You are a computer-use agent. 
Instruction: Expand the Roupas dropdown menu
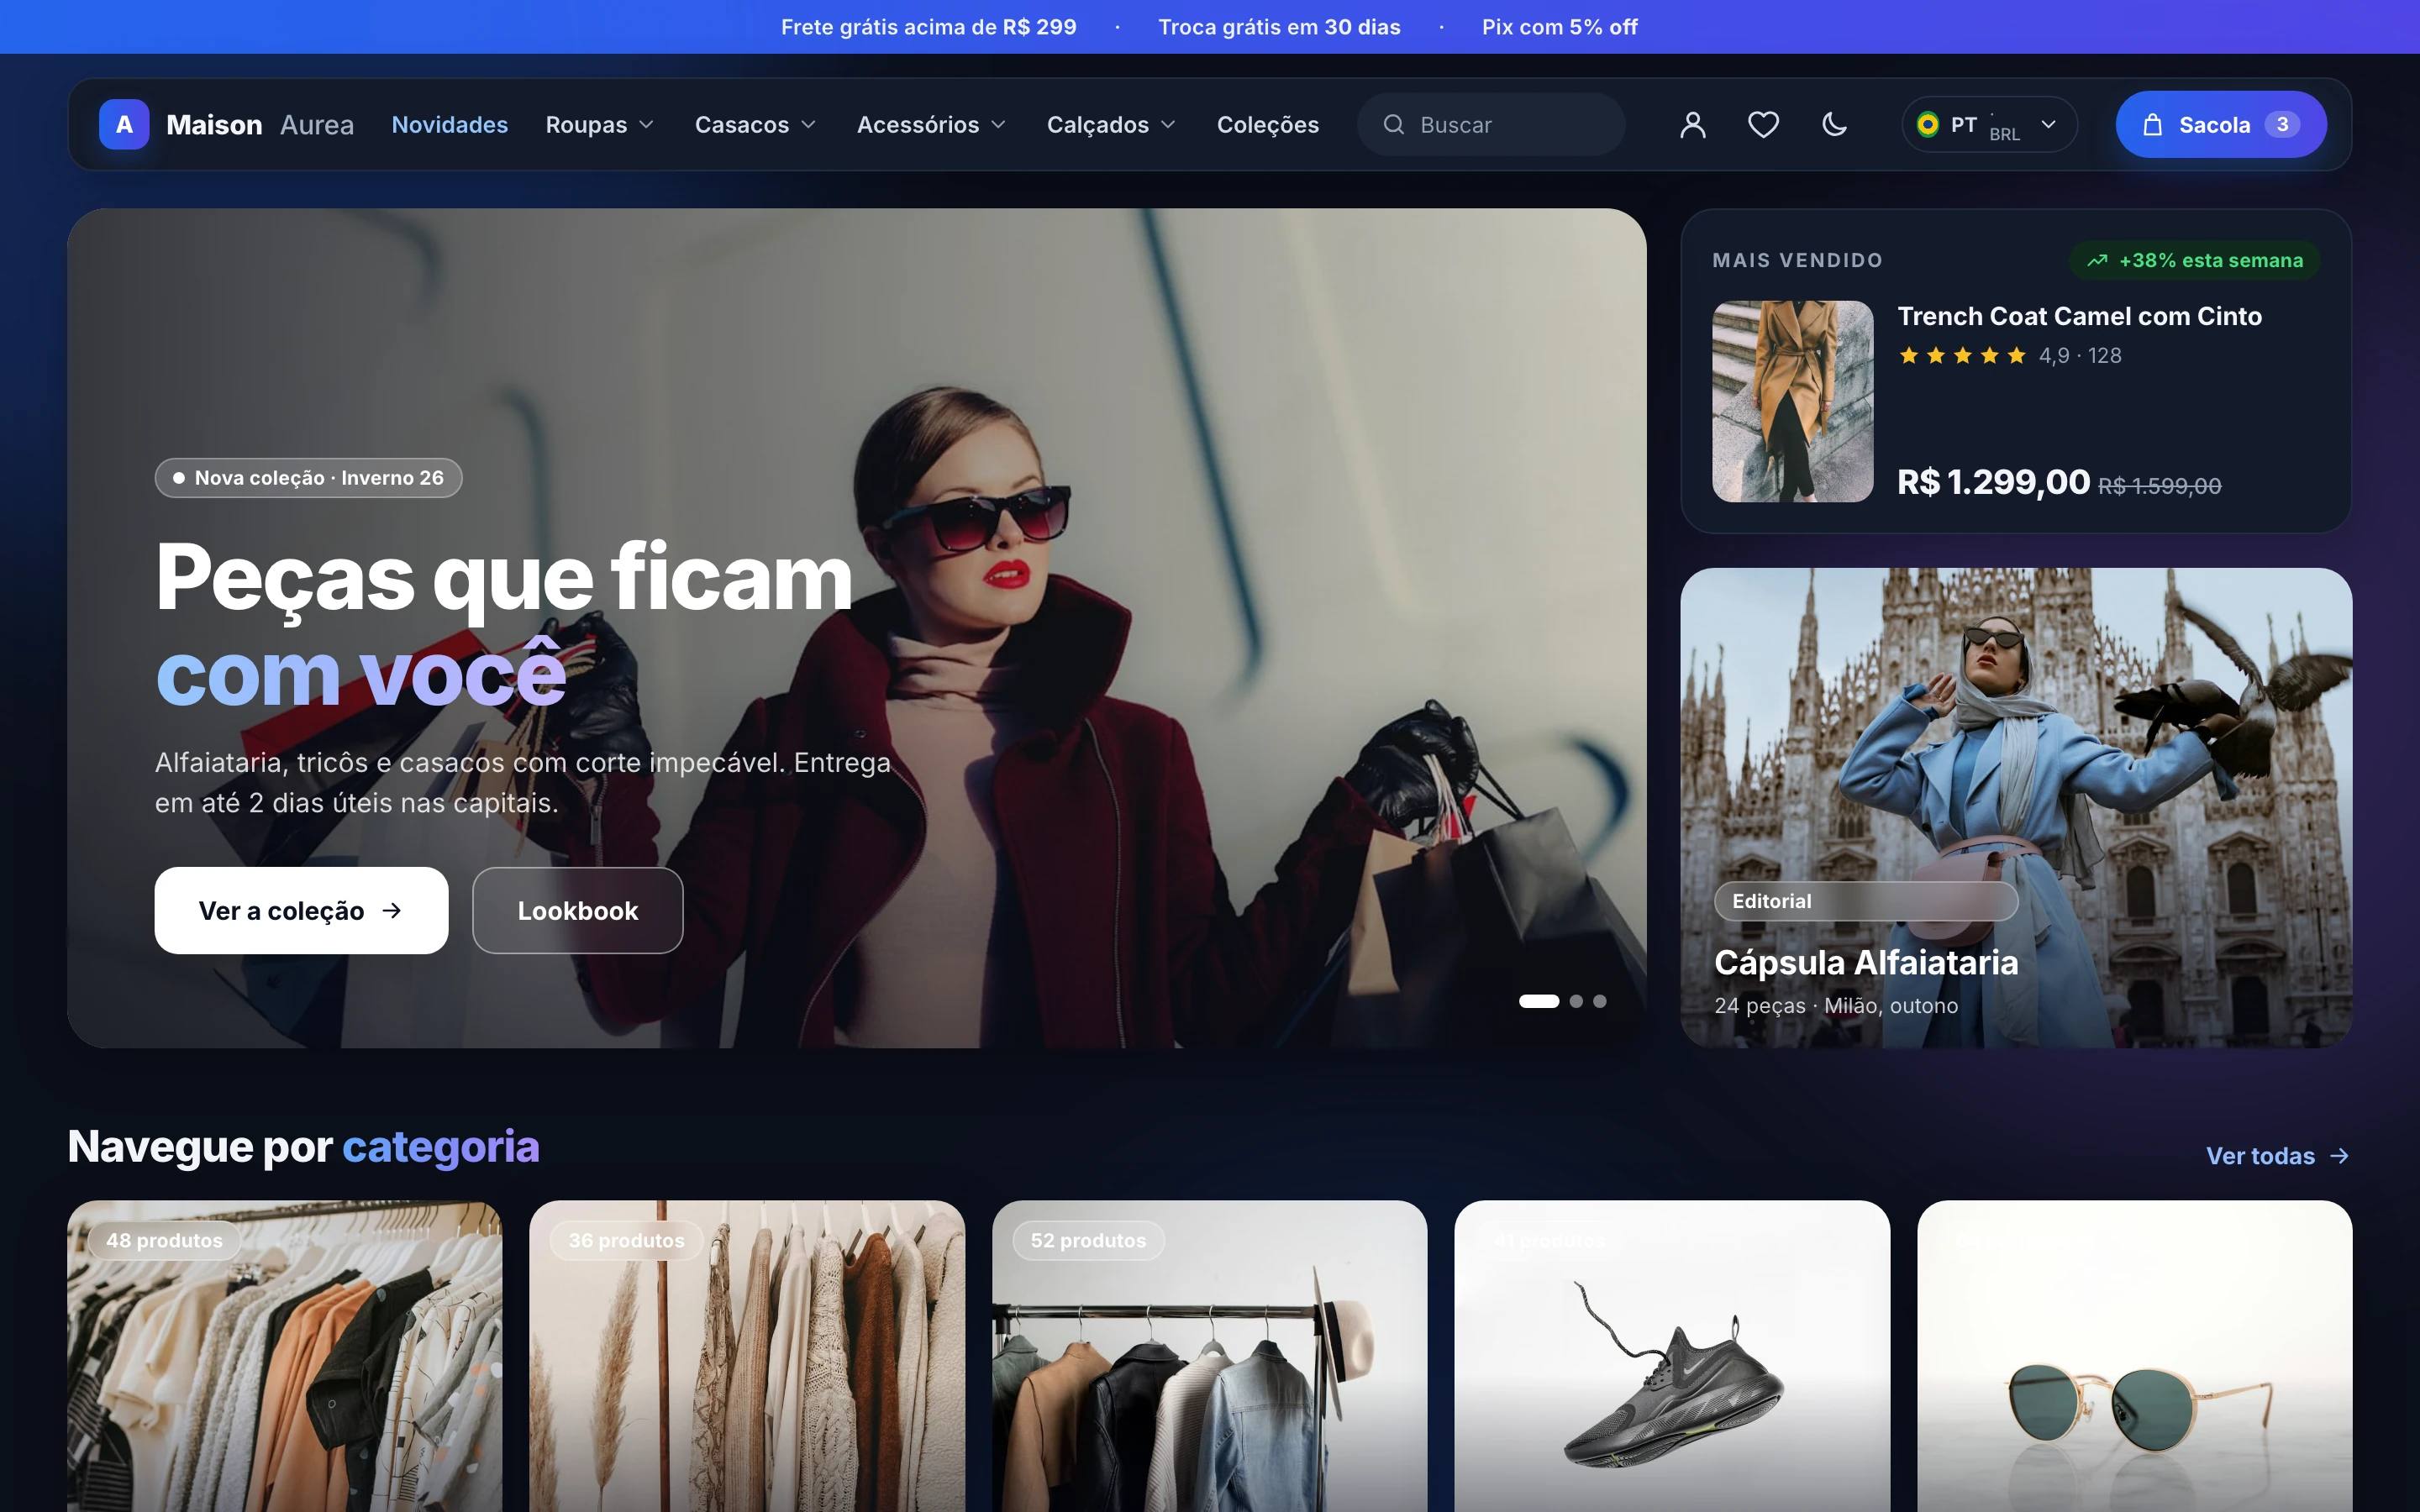(x=599, y=125)
